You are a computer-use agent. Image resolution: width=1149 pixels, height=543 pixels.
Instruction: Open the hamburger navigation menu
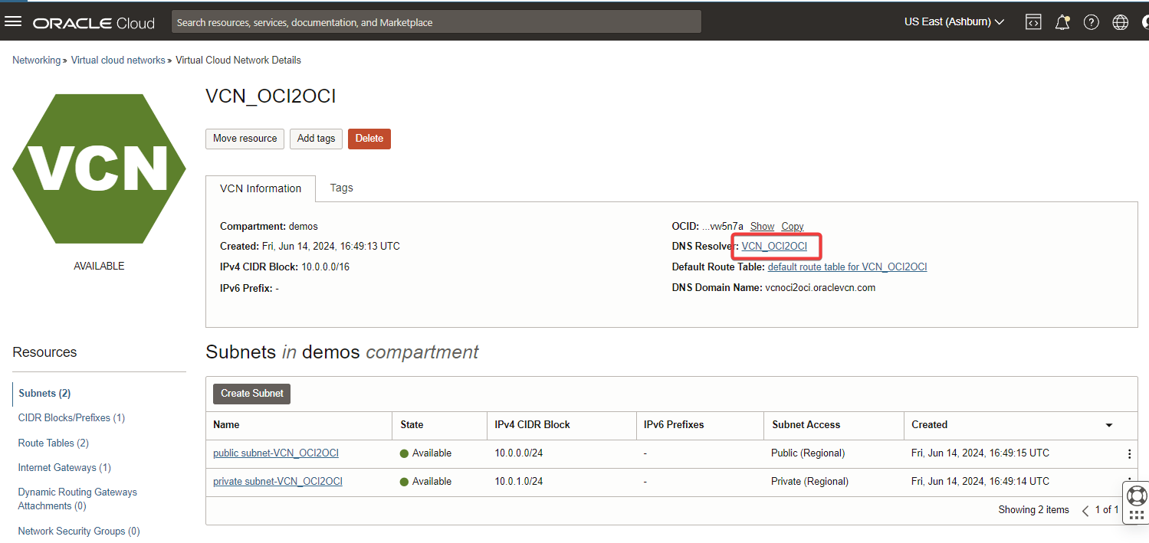pos(13,21)
